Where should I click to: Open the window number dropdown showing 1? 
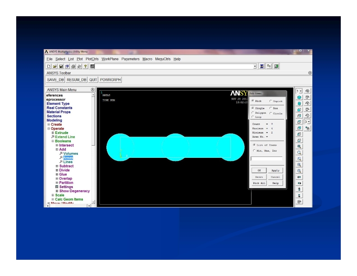[x=299, y=91]
